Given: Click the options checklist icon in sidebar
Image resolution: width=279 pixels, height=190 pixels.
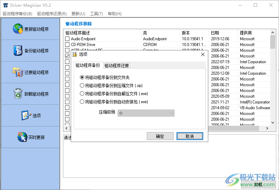Looking at the screenshot, I should (x=26, y=115).
